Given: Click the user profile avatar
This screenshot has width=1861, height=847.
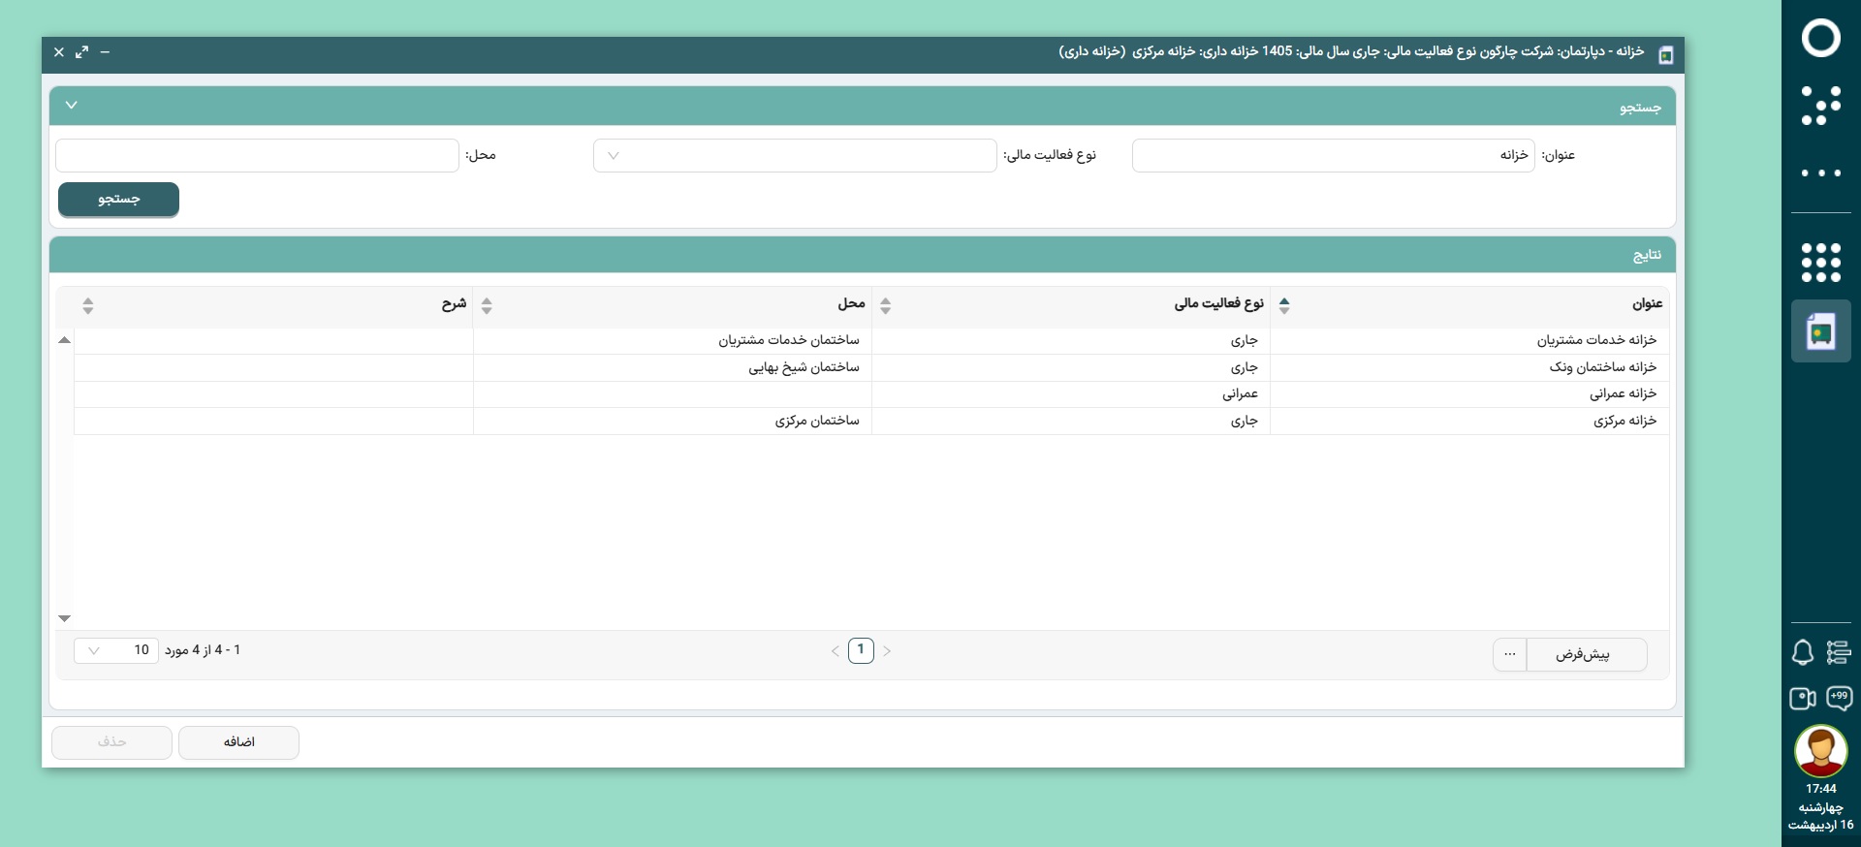Looking at the screenshot, I should point(1820,751).
